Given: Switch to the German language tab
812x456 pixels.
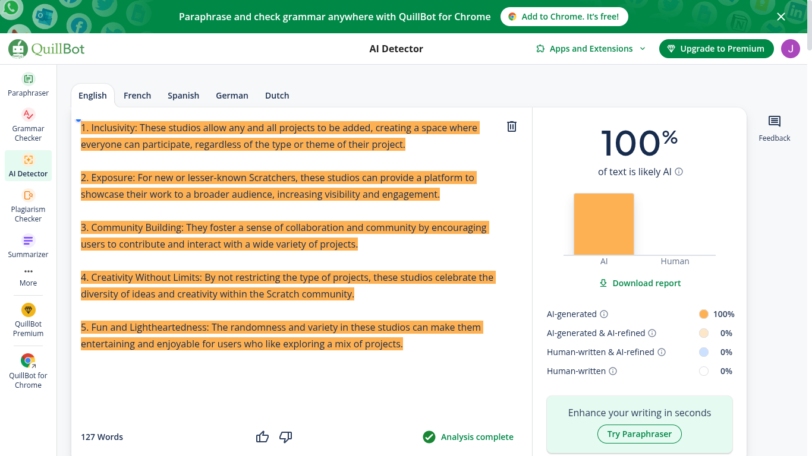Looking at the screenshot, I should tap(232, 96).
